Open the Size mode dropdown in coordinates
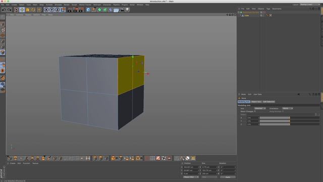The image size is (323, 182). click(209, 177)
